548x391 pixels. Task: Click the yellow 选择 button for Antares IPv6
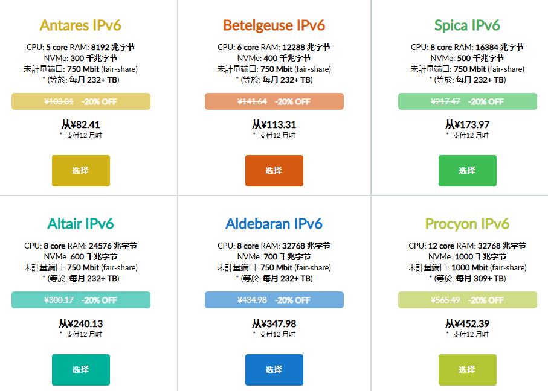[x=80, y=171]
